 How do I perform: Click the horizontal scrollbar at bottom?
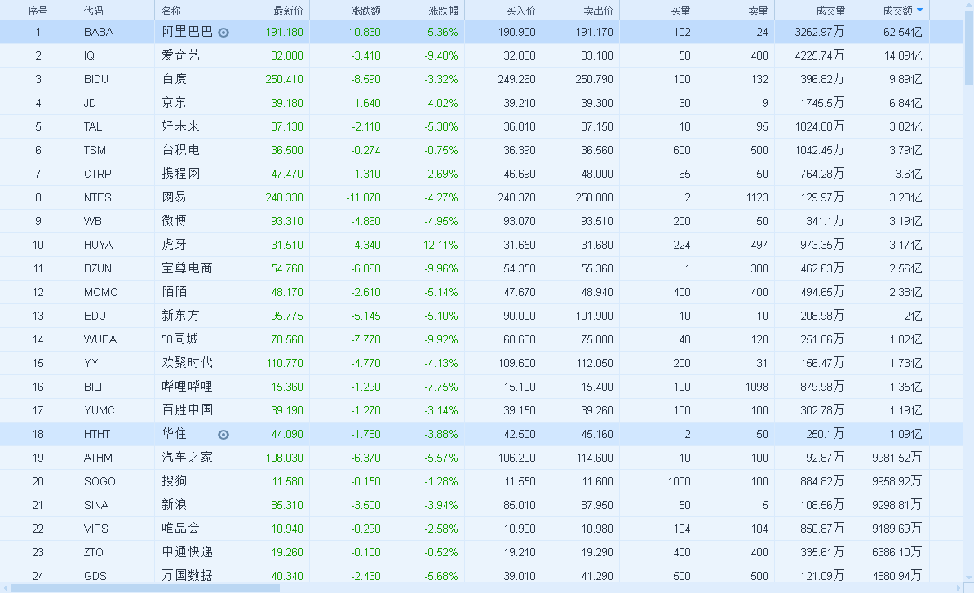pos(147,587)
